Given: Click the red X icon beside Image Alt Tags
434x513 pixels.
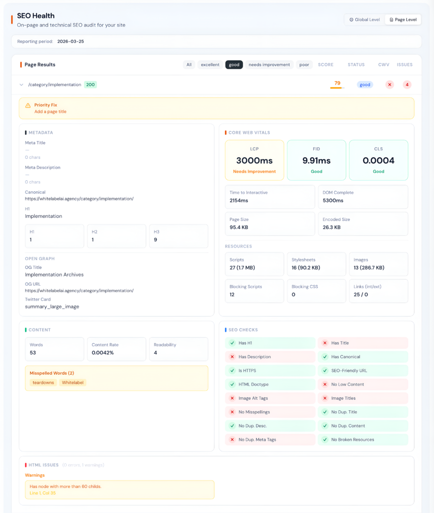Looking at the screenshot, I should pyautogui.click(x=231, y=398).
